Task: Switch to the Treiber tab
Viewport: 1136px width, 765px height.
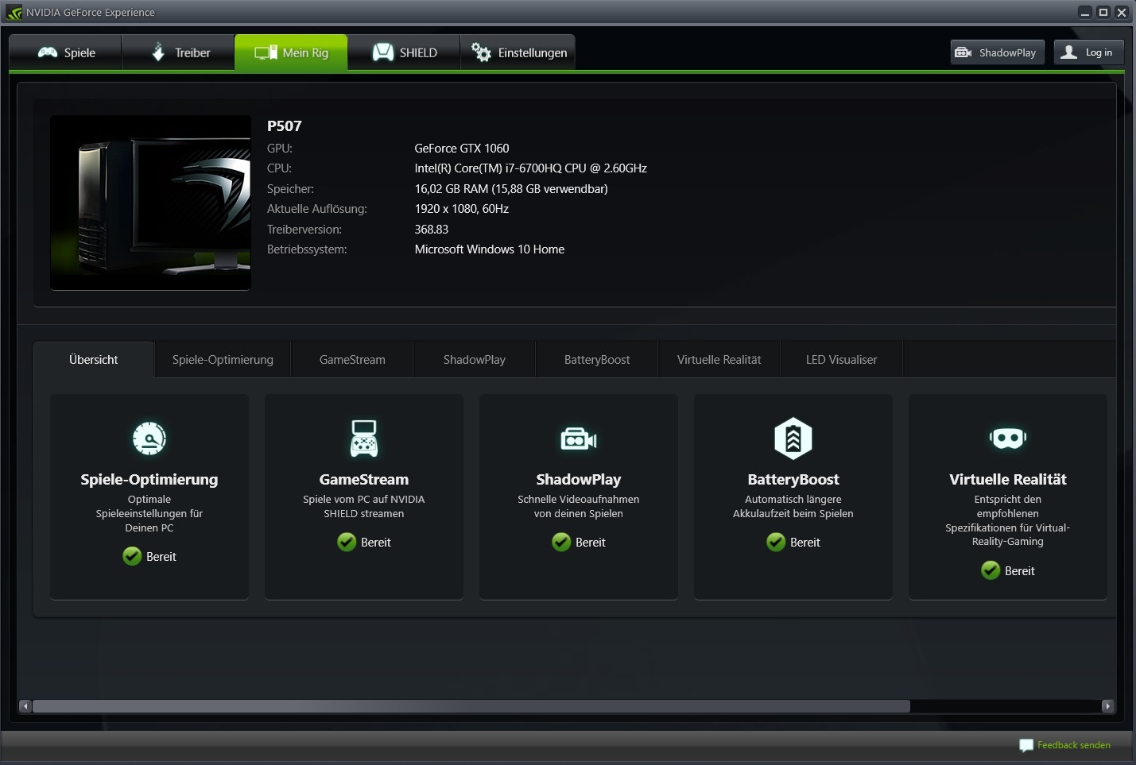Action: [178, 52]
